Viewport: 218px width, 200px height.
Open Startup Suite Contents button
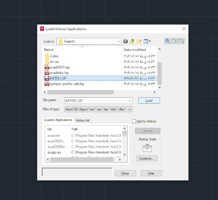click(147, 158)
